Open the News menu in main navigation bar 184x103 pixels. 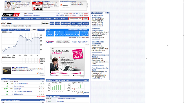pos(12,19)
